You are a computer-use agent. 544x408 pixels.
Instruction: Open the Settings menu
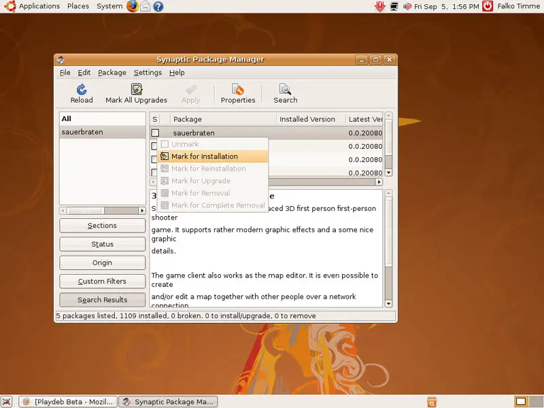point(148,73)
